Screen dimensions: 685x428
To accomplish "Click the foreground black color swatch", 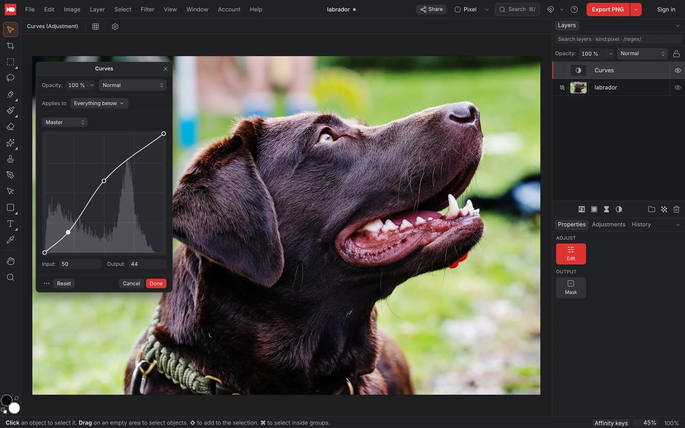I will click(x=6, y=400).
